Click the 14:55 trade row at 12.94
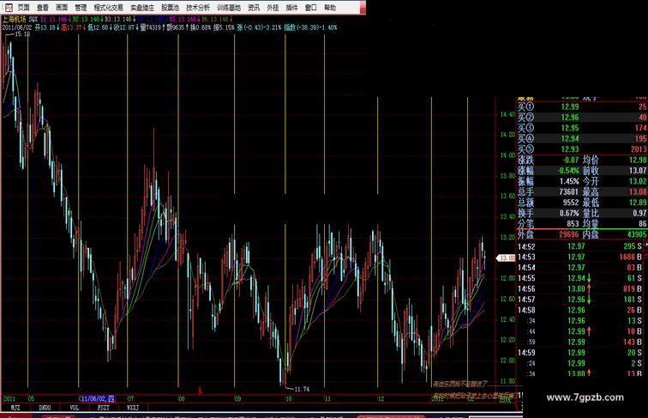This screenshot has width=648, height=418. point(582,279)
